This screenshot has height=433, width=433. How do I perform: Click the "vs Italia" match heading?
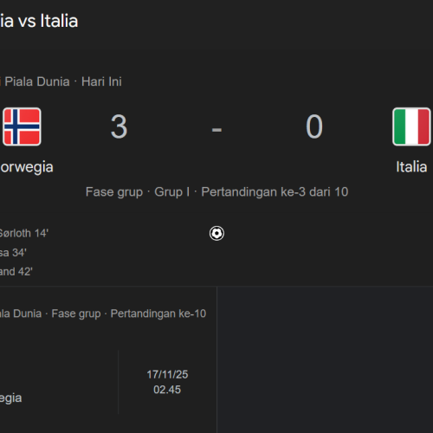click(39, 21)
